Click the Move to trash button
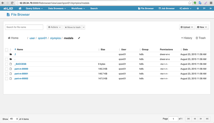The width and height of the screenshot is (214, 123). pyautogui.click(x=73, y=27)
